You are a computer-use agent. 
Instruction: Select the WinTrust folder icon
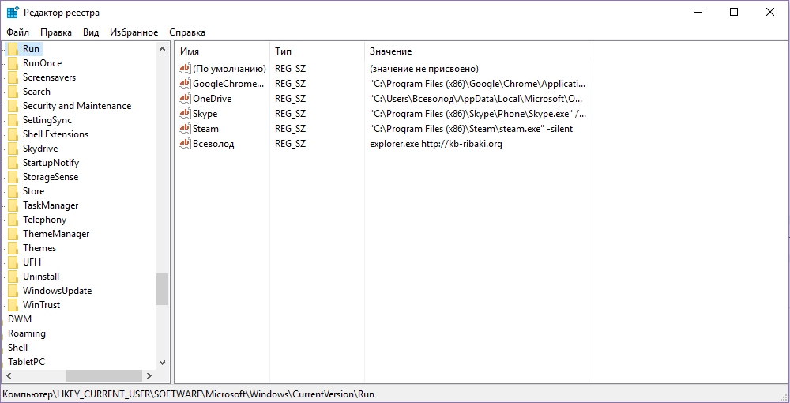tap(13, 305)
